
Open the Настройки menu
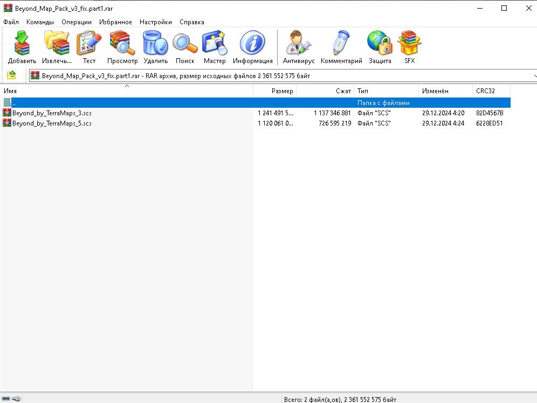[x=155, y=22]
